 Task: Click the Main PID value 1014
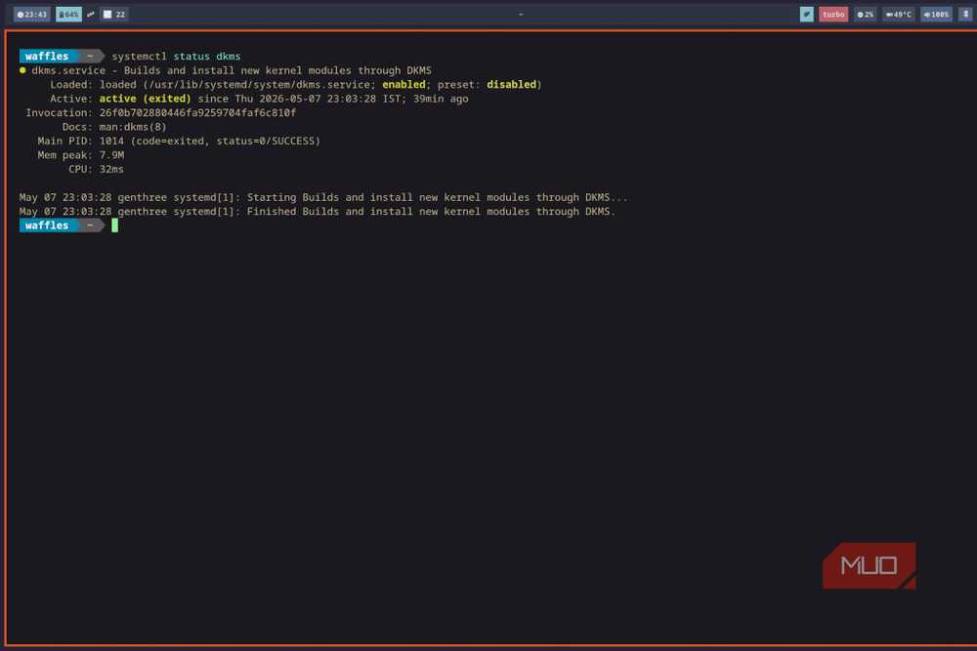point(111,142)
